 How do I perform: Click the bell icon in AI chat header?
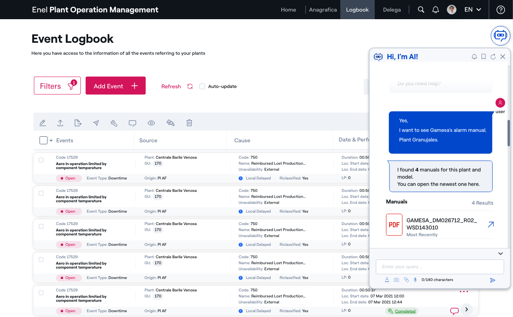[x=474, y=57]
